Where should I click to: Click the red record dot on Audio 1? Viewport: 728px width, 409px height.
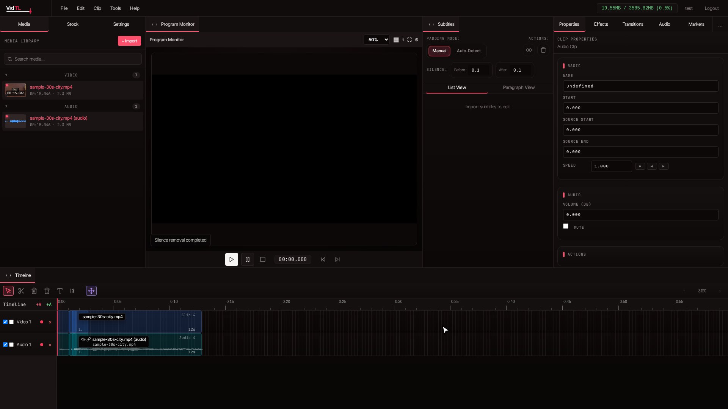pos(42,345)
